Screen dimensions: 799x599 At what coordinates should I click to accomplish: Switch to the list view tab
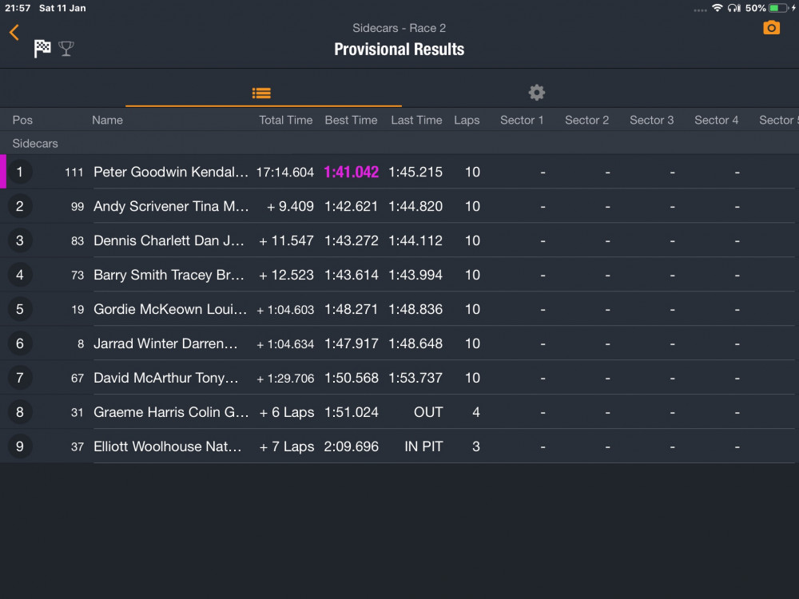click(262, 93)
